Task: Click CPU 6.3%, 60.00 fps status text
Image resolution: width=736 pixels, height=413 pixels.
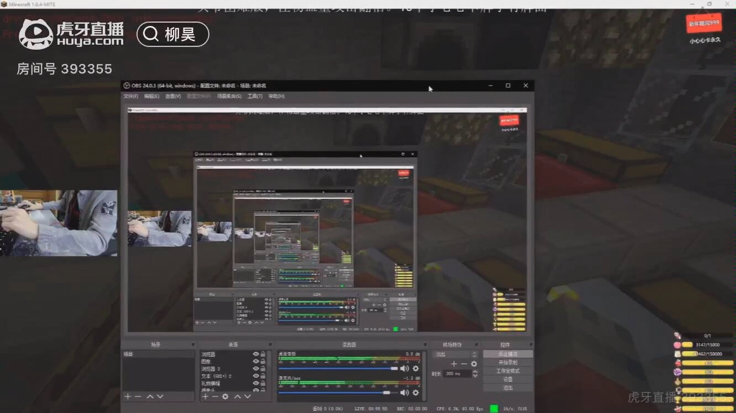Action: 460,409
